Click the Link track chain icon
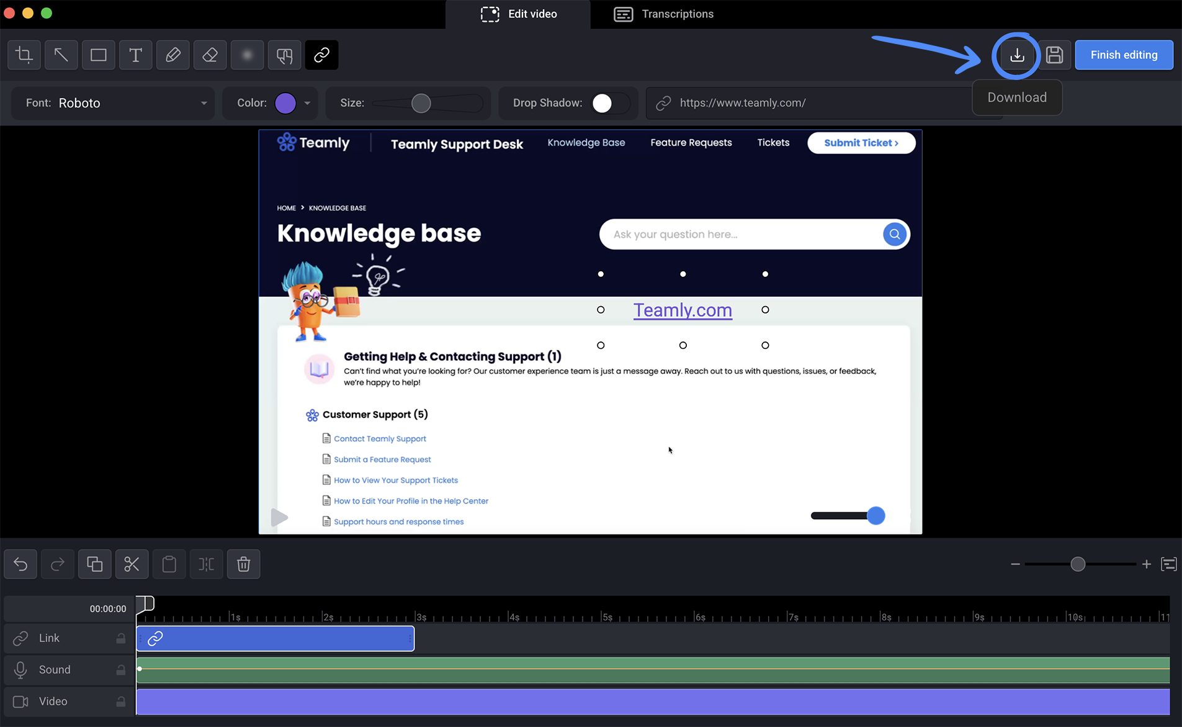This screenshot has height=727, width=1182. [x=20, y=638]
